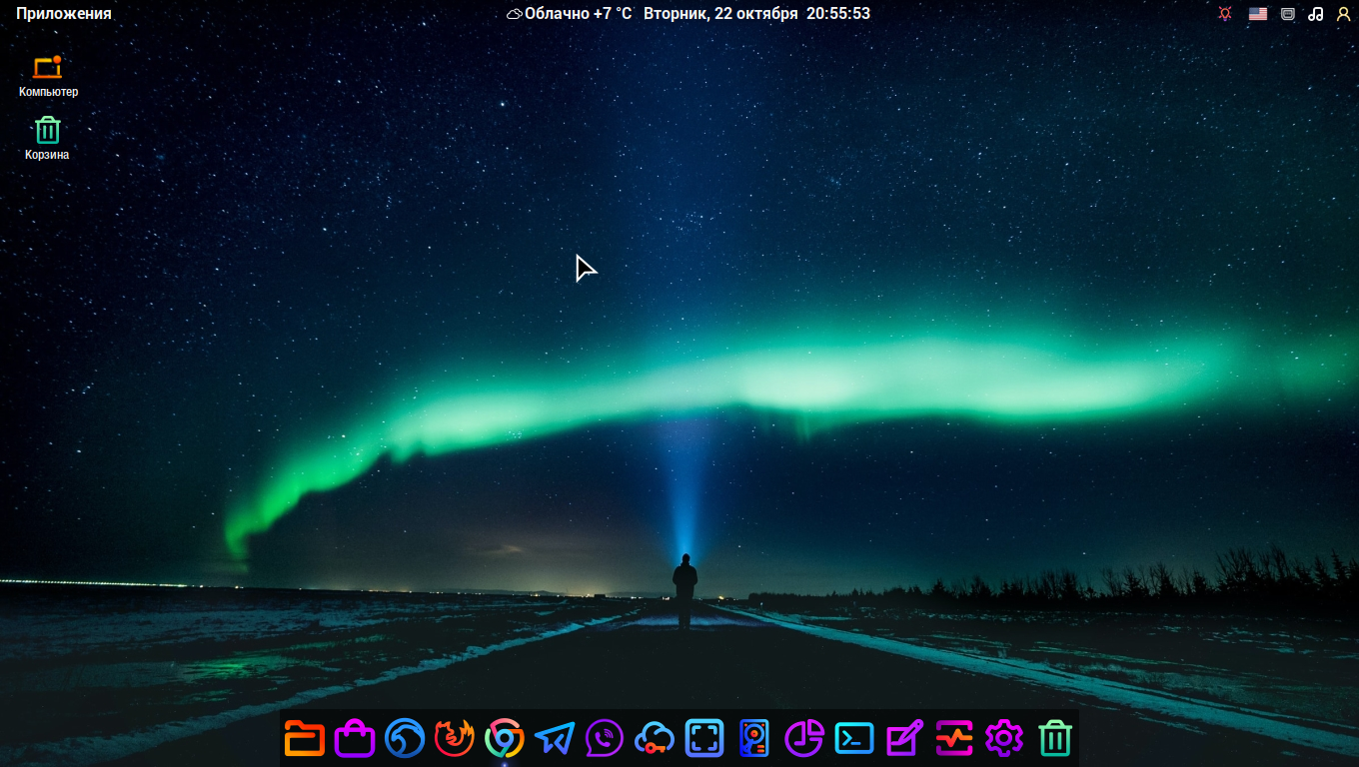Launch the blue swirl browser icon in dock

point(405,738)
